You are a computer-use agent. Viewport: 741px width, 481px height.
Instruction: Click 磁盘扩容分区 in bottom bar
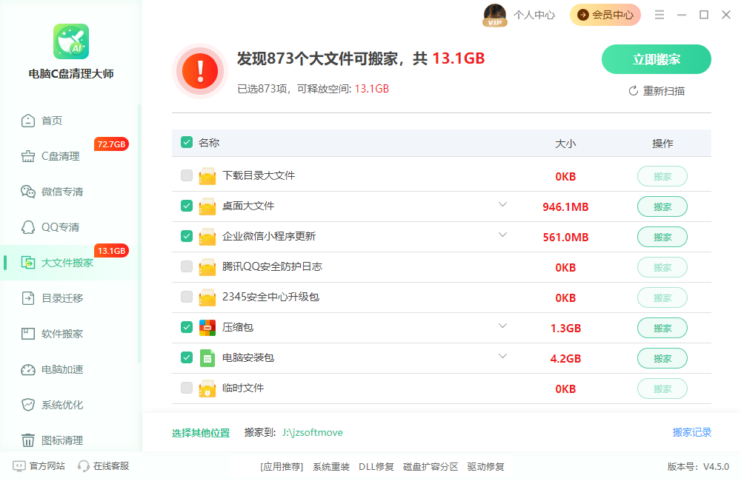pyautogui.click(x=431, y=467)
